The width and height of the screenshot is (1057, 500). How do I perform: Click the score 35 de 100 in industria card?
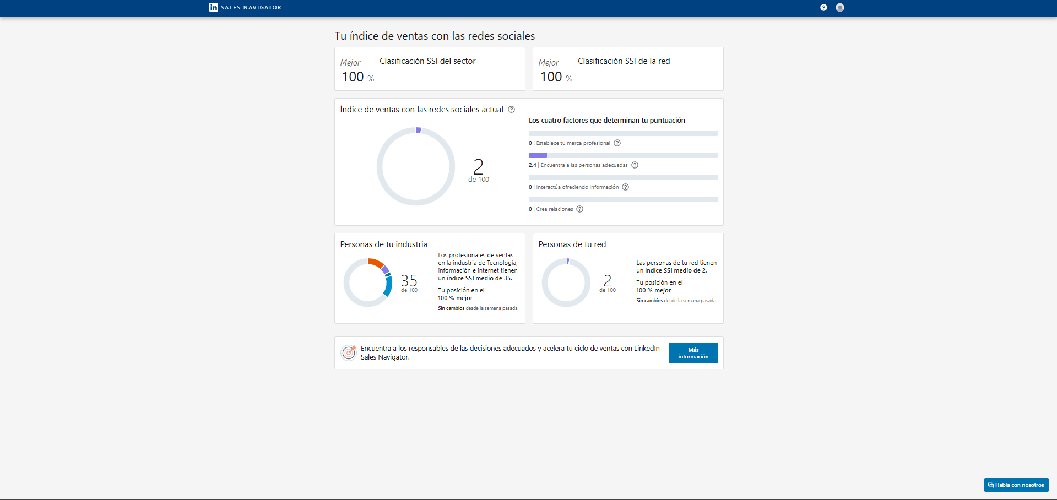(x=409, y=283)
